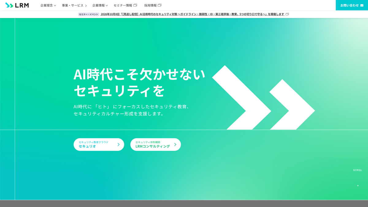Click the SCROLL indicator
Screen dimensions: 368x207
[x=358, y=170]
